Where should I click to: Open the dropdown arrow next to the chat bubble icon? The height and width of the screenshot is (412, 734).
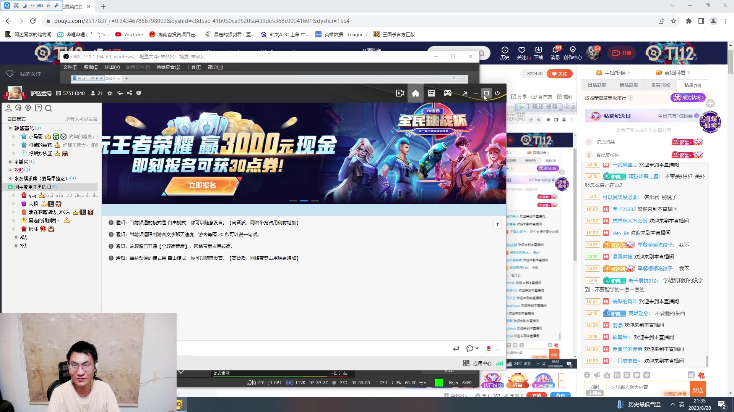tap(477, 348)
